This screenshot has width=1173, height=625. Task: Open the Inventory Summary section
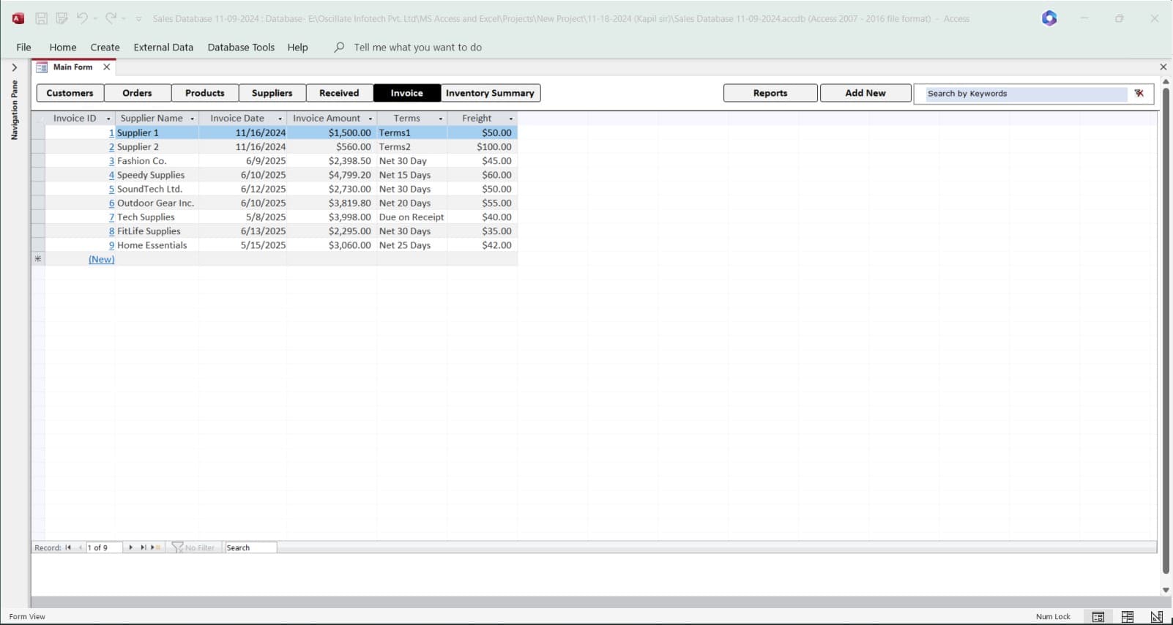point(491,93)
